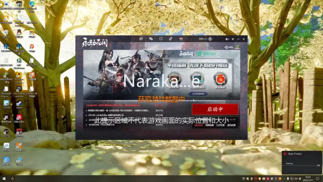
Task: Click the taskbar app icon next to Start
Action: (13, 179)
